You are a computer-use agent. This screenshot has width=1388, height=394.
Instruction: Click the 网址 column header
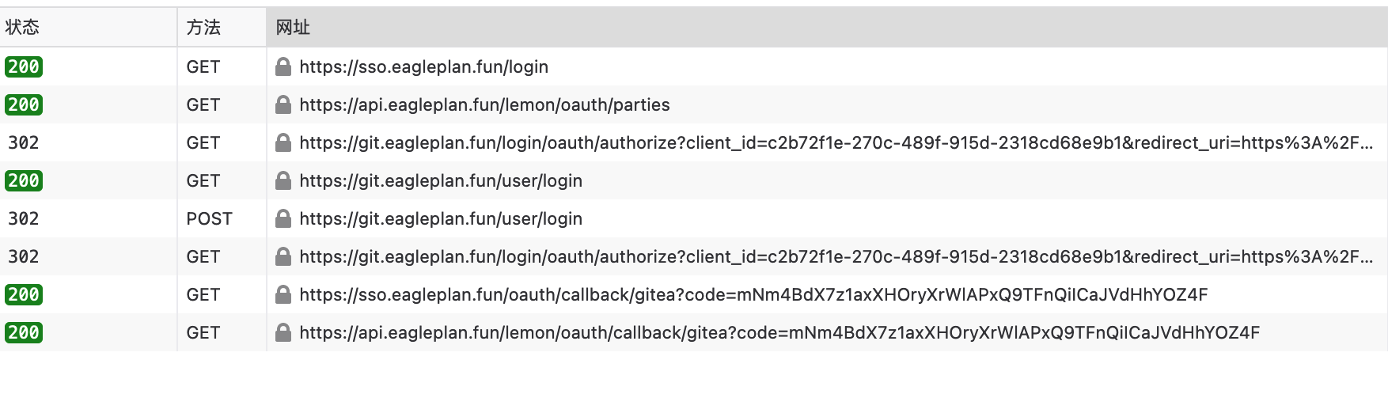point(293,28)
